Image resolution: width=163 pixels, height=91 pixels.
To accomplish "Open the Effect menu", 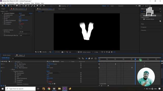I will tap(21, 3).
